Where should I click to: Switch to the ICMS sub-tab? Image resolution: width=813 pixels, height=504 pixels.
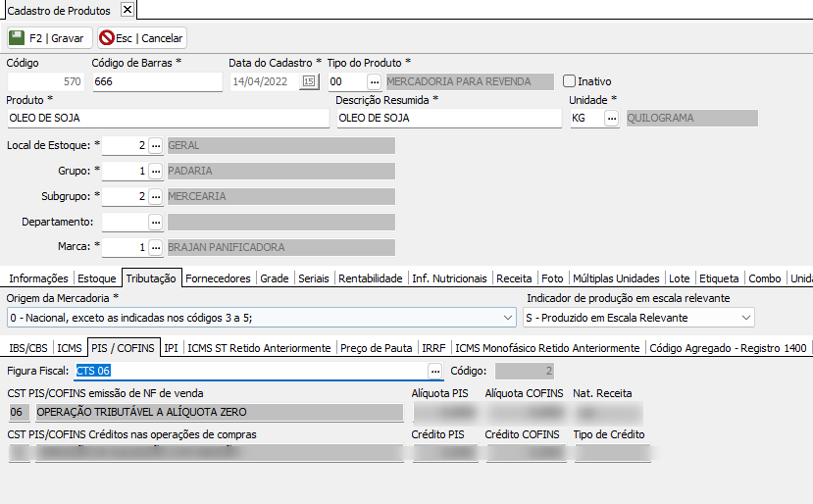[x=70, y=348]
